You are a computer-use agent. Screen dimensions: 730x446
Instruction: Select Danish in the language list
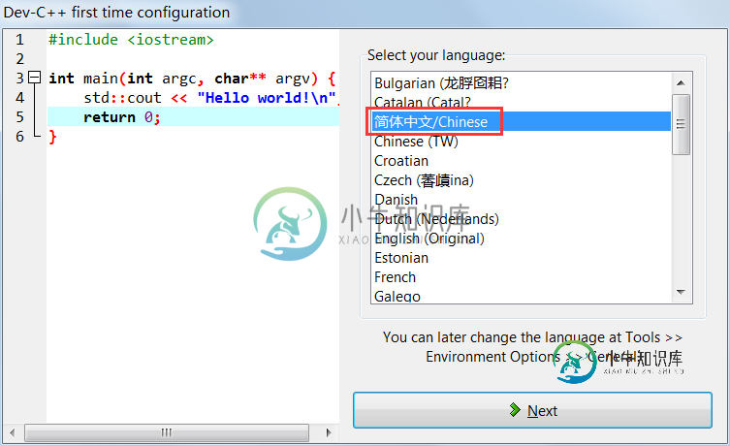pos(521,200)
